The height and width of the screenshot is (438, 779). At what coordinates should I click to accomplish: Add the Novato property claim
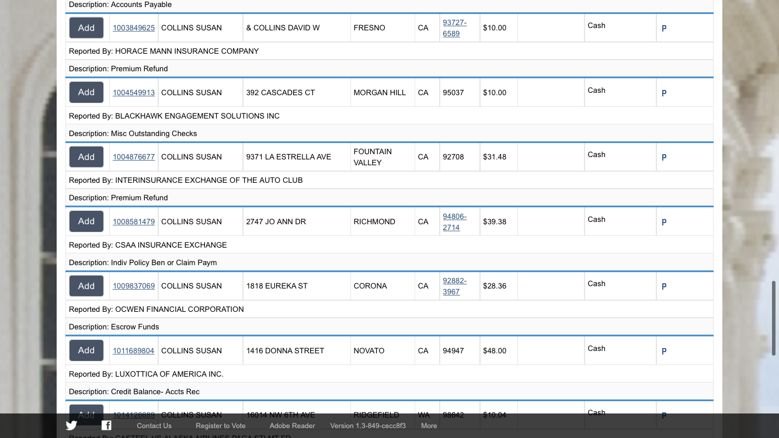(x=86, y=350)
